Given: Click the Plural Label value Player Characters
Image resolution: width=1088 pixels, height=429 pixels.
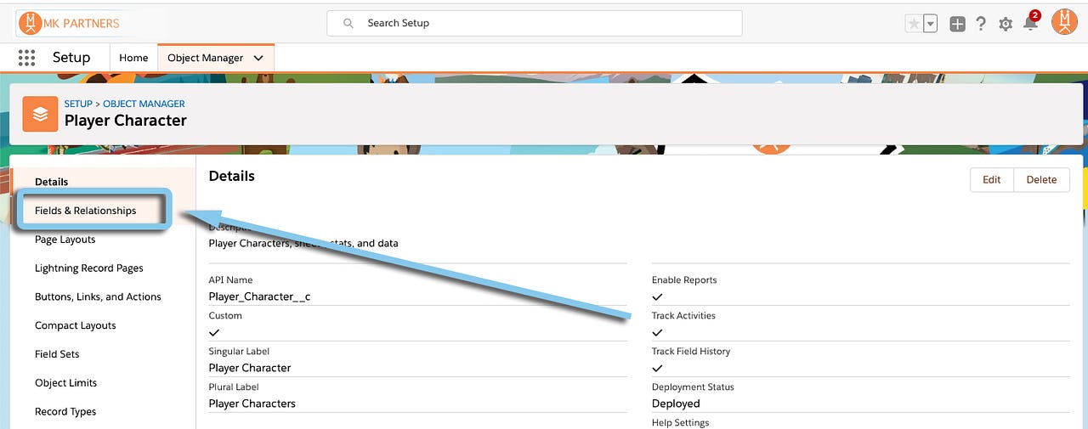Looking at the screenshot, I should 252,404.
